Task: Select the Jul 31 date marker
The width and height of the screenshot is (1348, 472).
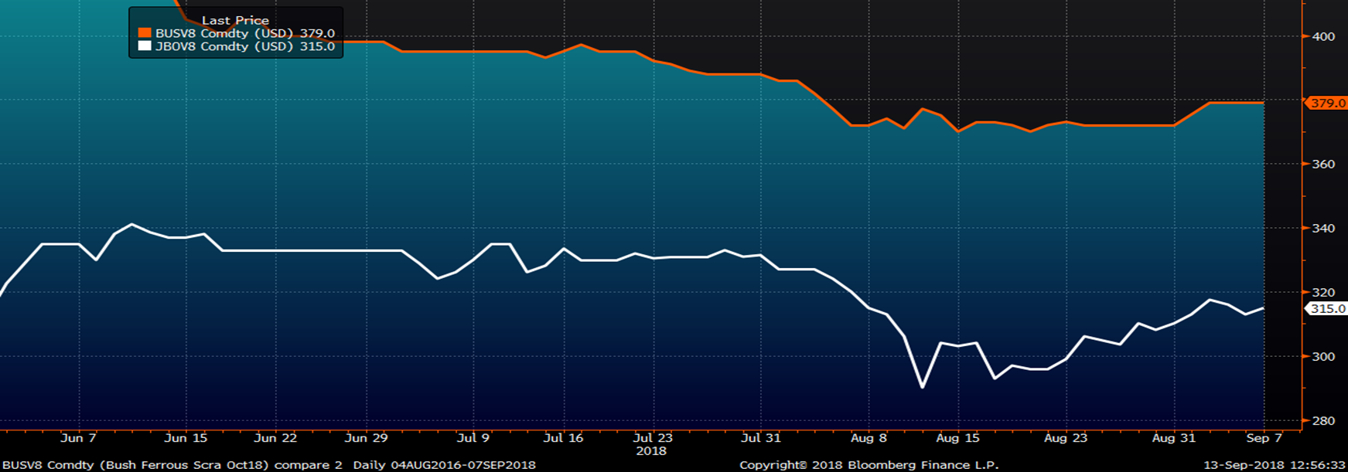Action: 761,438
